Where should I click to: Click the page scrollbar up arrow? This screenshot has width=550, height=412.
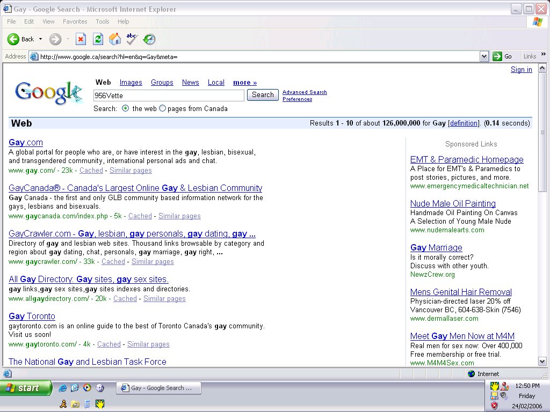pyautogui.click(x=542, y=68)
